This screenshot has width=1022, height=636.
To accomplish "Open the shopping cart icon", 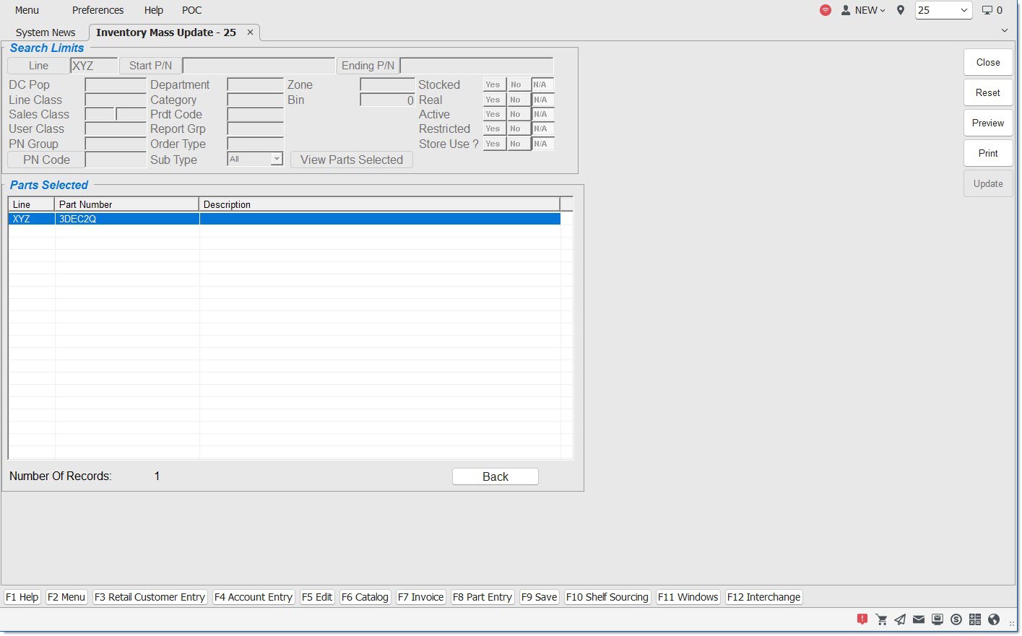I will 881,619.
